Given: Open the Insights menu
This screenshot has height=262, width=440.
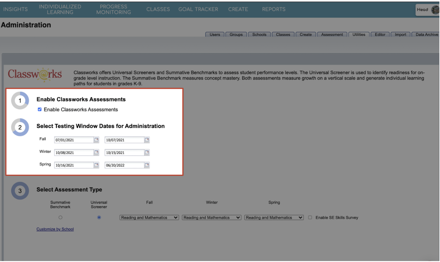Looking at the screenshot, I should (x=16, y=9).
